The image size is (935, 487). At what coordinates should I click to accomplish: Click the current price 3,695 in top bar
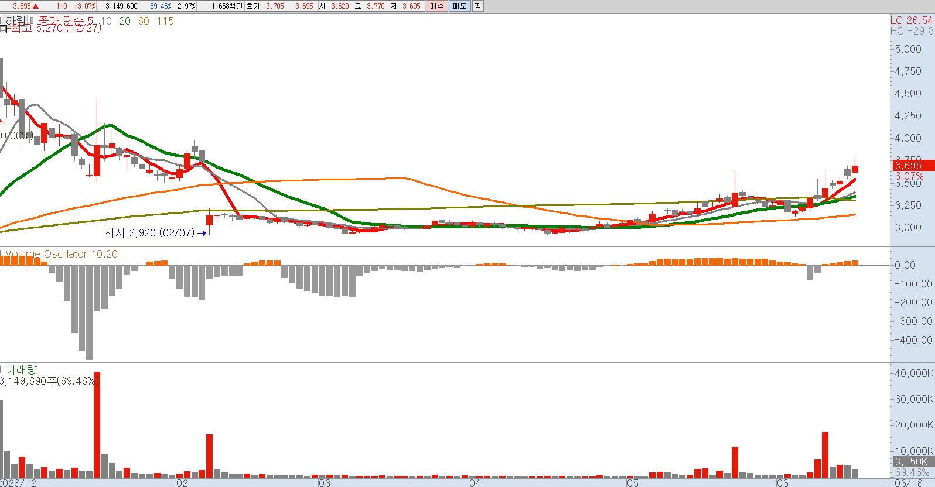point(22,6)
